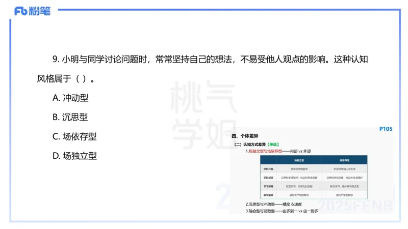Screen dimensions: 408x229
Task: Select option D. 场独立型
Action: pyautogui.click(x=74, y=156)
